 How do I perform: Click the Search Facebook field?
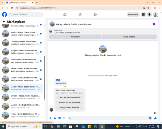pos(26,15)
